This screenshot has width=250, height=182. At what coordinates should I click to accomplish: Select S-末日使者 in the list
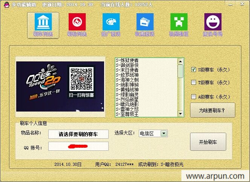[127, 70]
